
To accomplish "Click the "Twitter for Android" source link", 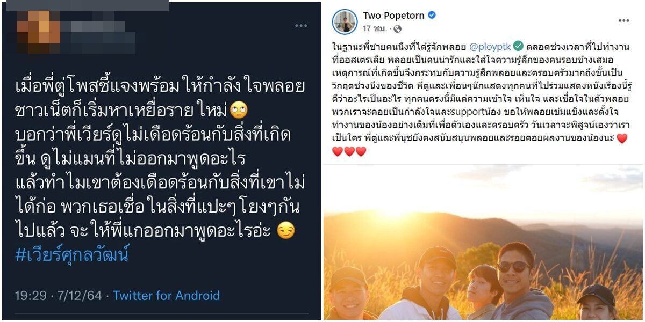I will [167, 295].
